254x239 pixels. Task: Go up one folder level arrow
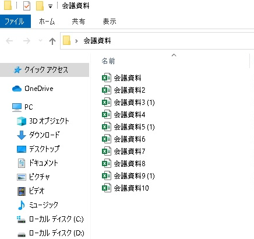[x=52, y=41]
